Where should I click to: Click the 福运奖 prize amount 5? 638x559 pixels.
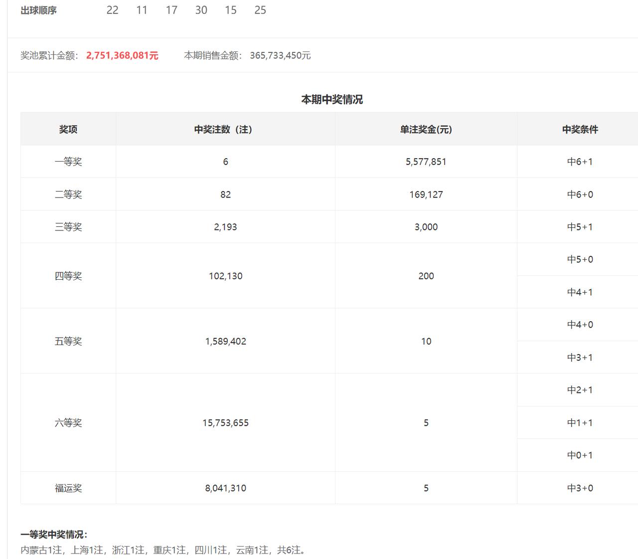(x=426, y=488)
